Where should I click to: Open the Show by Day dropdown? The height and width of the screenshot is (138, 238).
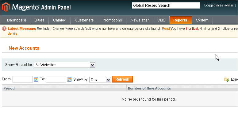tap(108, 80)
